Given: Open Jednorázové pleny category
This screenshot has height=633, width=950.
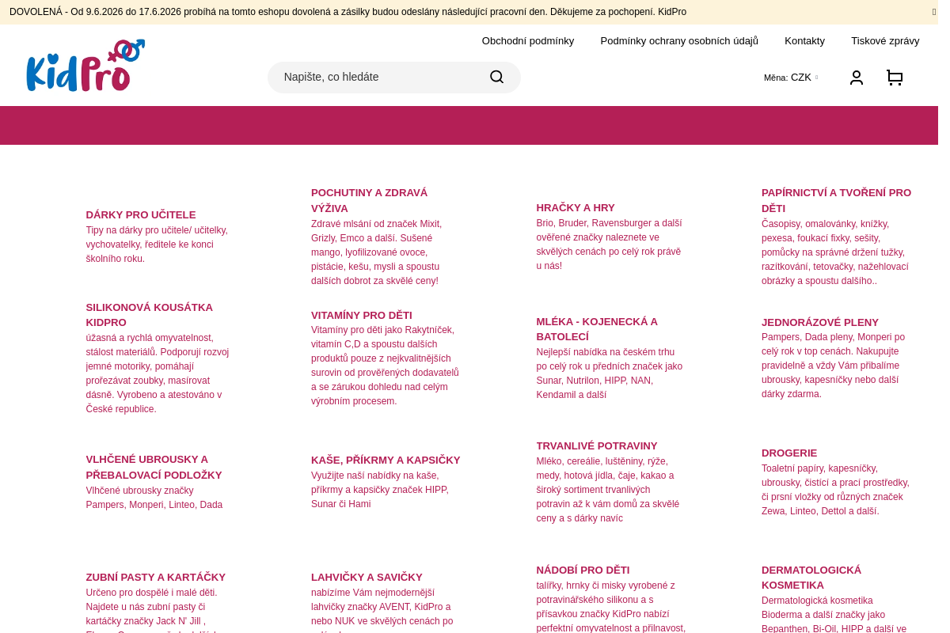Looking at the screenshot, I should (x=820, y=322).
